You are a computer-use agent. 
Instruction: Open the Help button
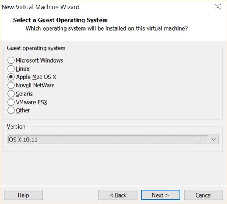point(23,195)
